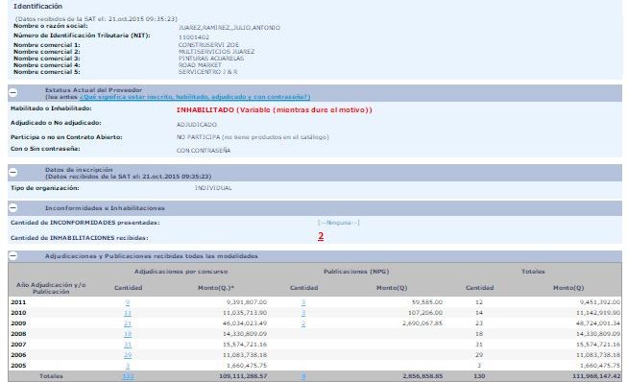628x382 pixels.
Task: Select the 2011 concurso amount 9,391,807.00
Action: tap(247, 302)
